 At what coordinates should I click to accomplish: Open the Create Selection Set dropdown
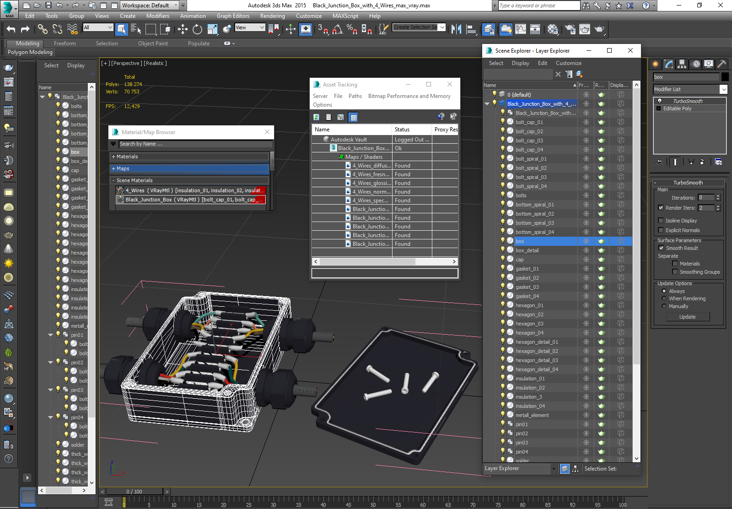point(420,27)
